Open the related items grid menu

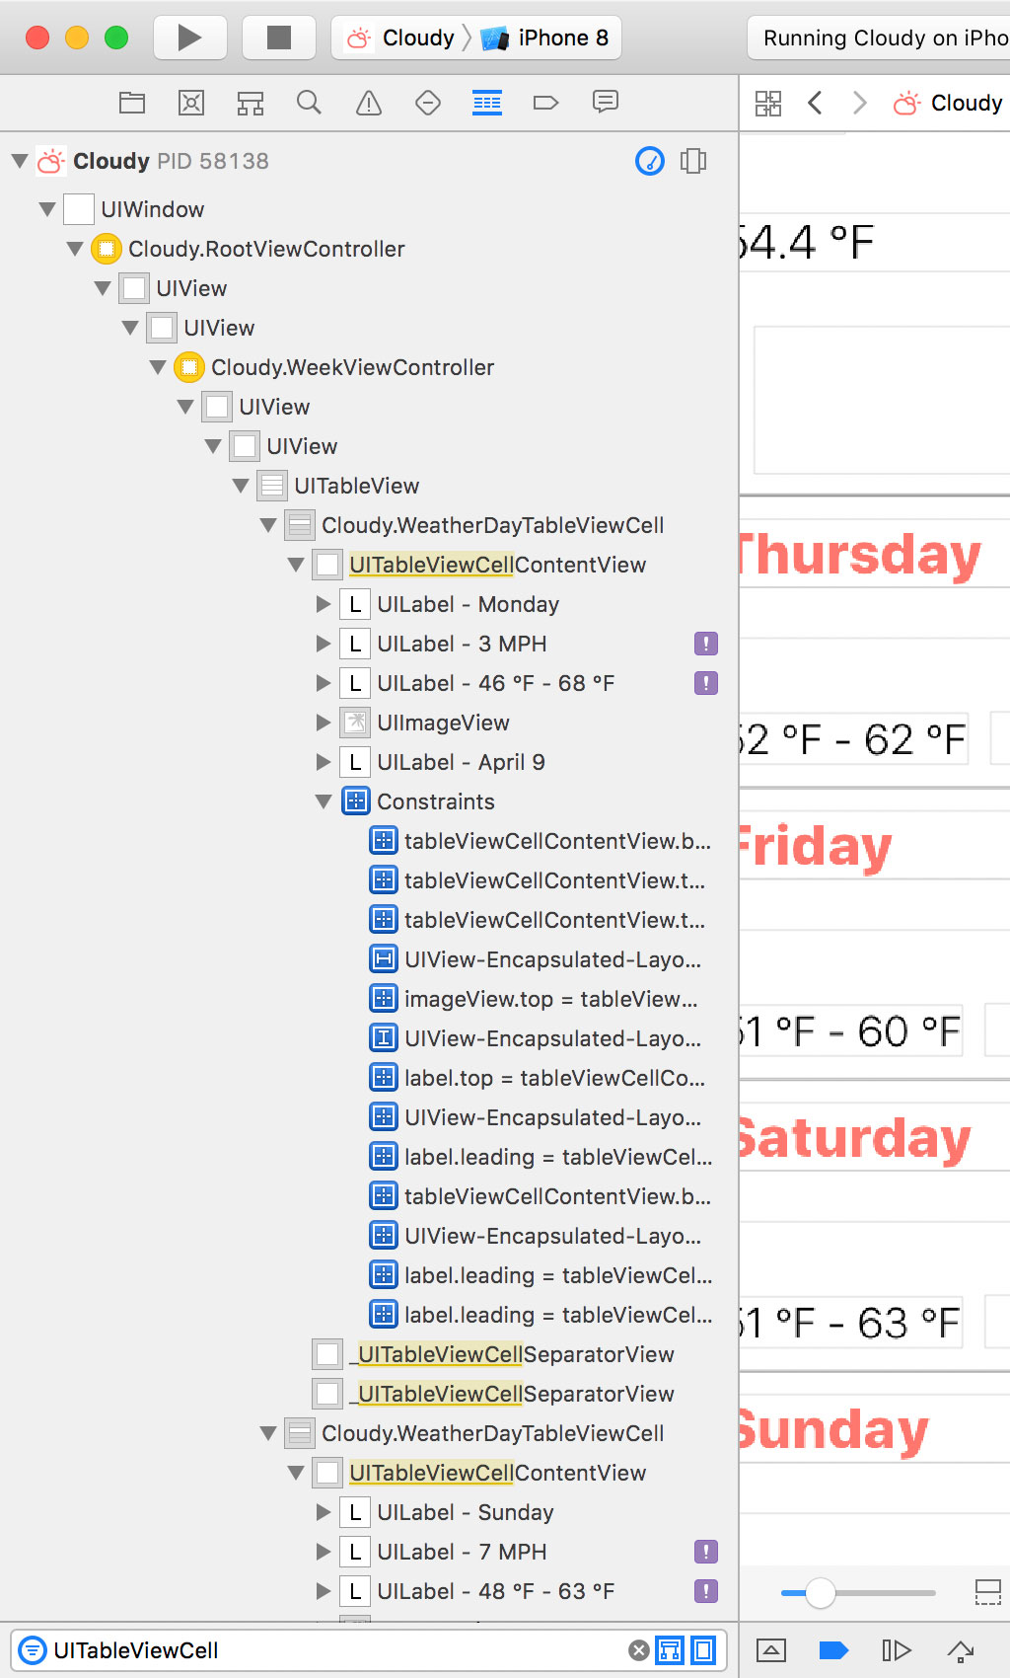coord(768,103)
